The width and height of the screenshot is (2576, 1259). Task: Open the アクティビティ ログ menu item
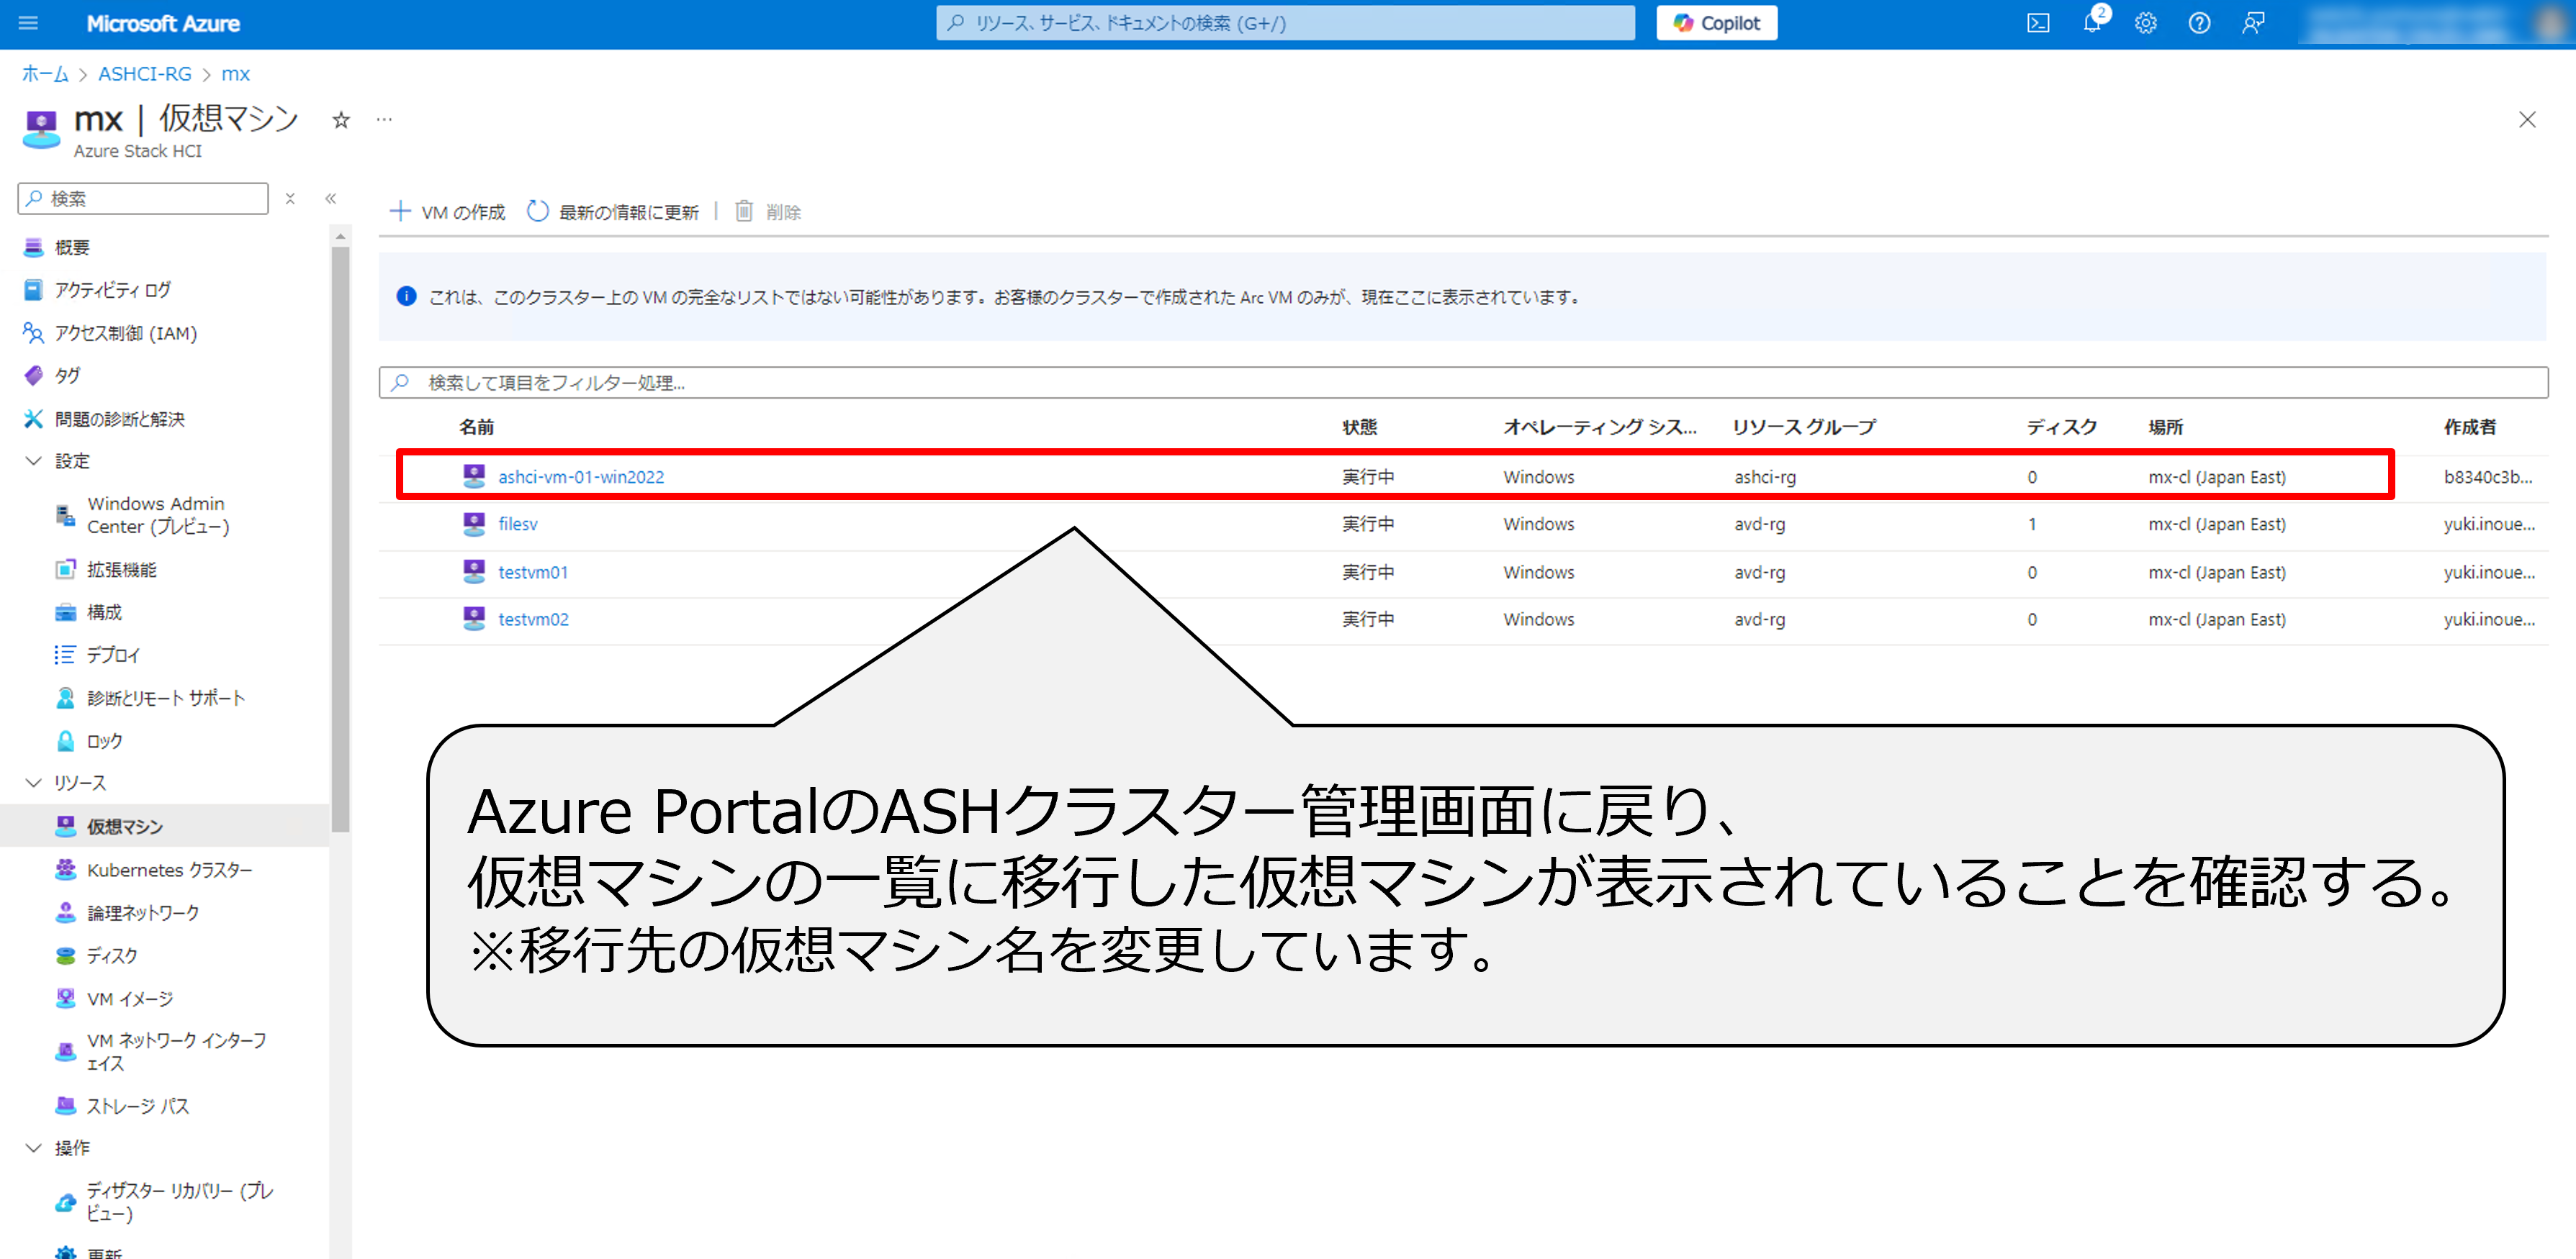[x=112, y=290]
